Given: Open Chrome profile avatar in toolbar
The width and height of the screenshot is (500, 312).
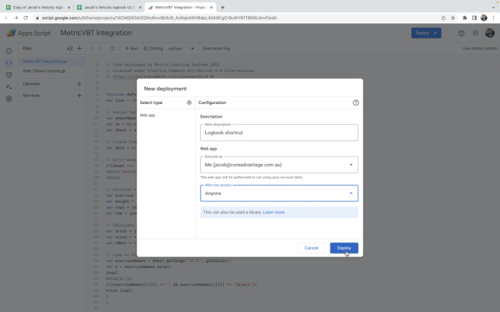Looking at the screenshot, I should click(484, 18).
